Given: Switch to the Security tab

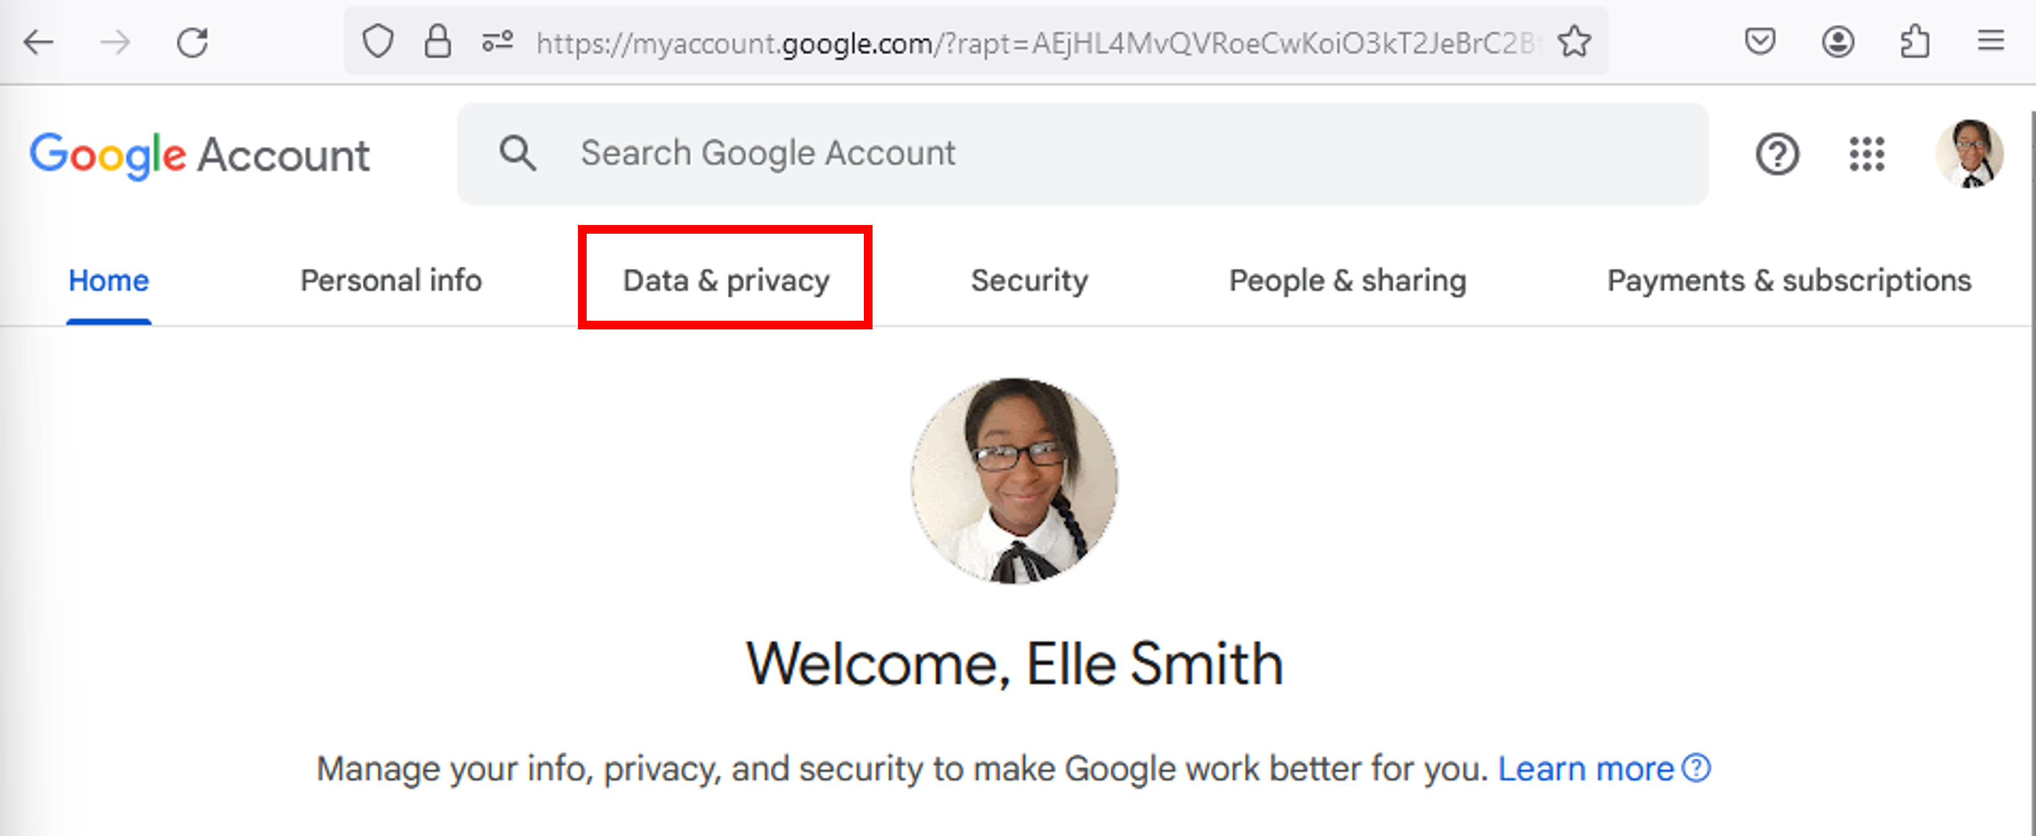Looking at the screenshot, I should pos(1029,282).
